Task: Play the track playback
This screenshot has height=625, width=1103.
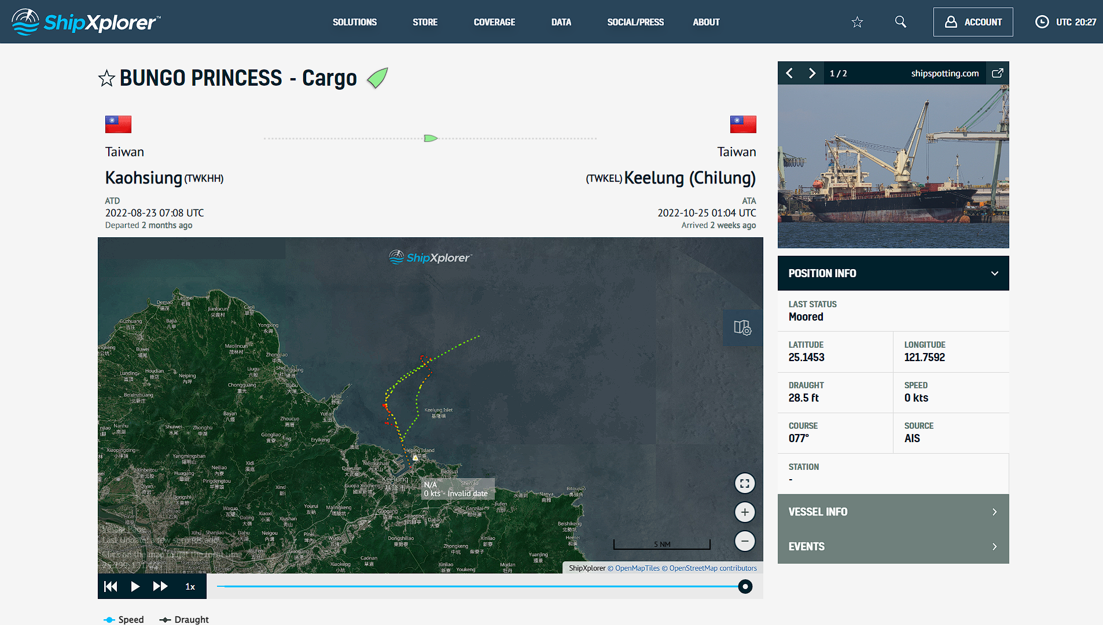Action: (x=135, y=586)
